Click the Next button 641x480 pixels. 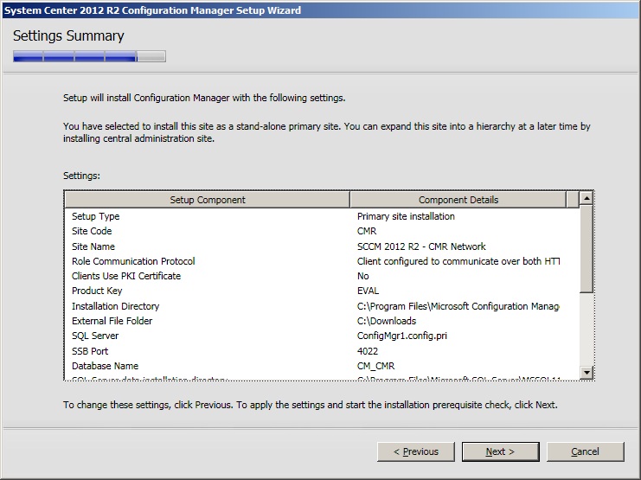(500, 451)
